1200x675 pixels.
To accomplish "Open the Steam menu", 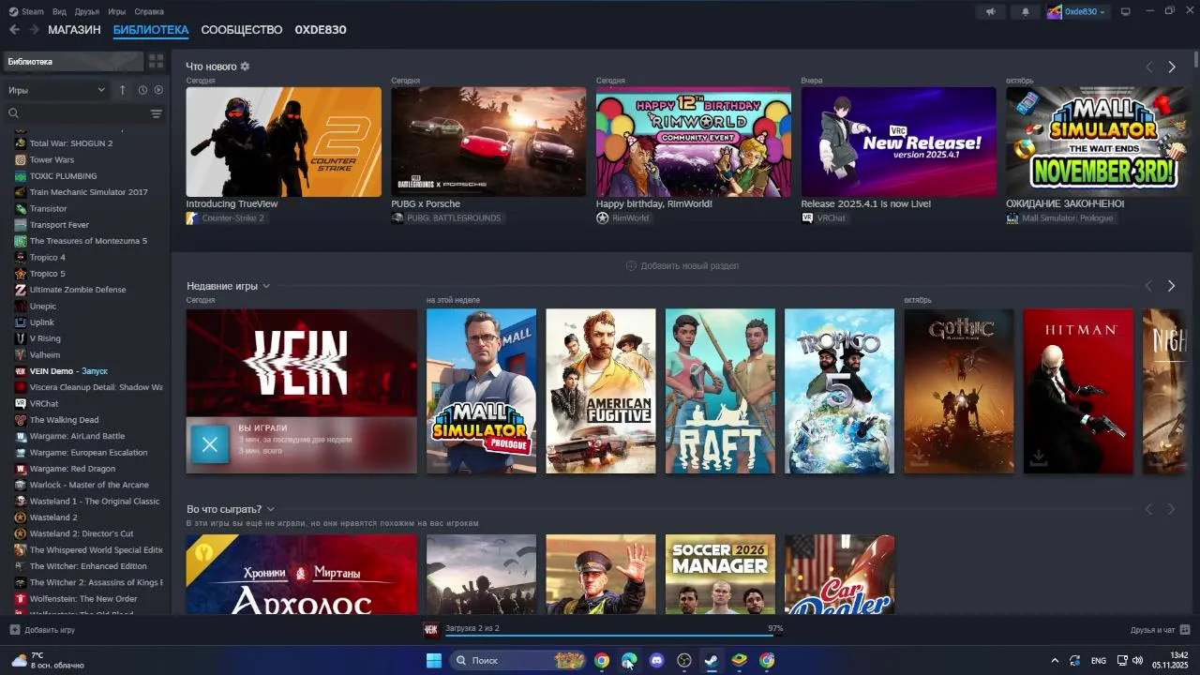I will click(32, 12).
